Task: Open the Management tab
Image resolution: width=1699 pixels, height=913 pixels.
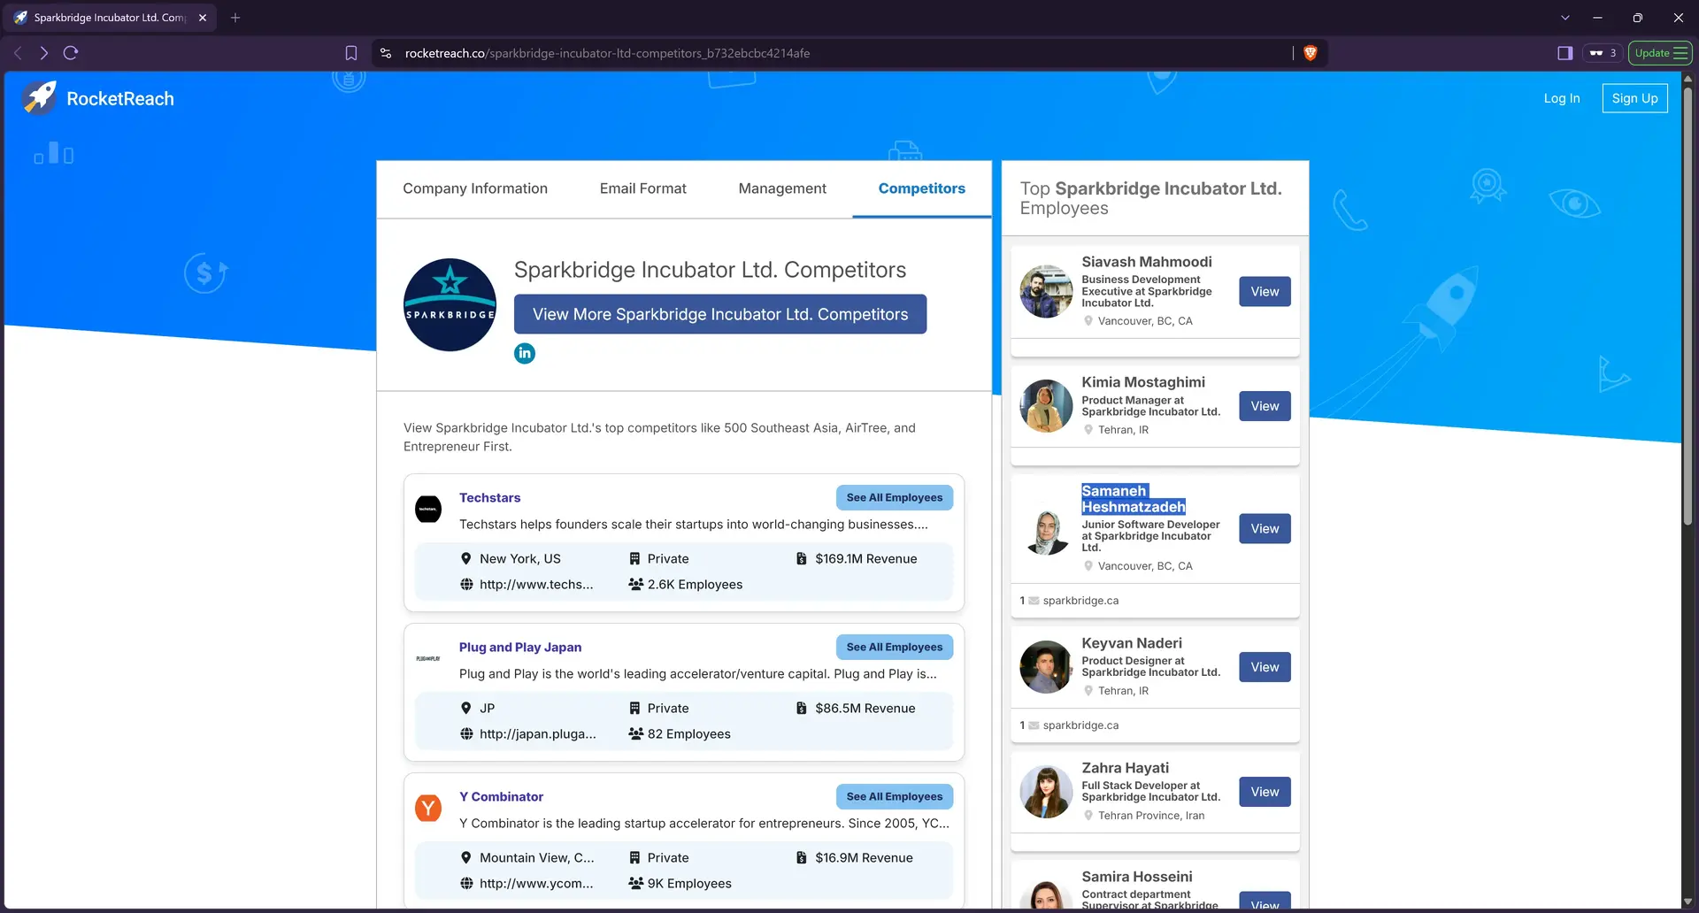Action: [782, 188]
